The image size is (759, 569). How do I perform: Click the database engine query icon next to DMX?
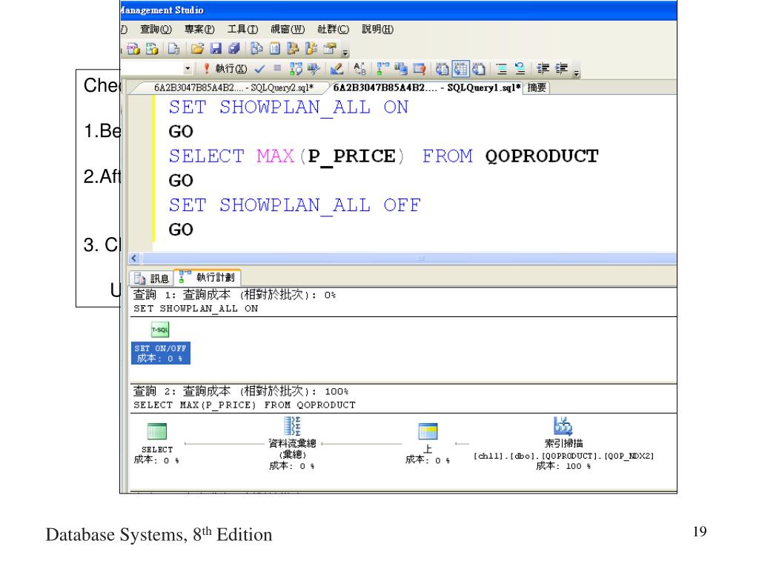click(152, 49)
